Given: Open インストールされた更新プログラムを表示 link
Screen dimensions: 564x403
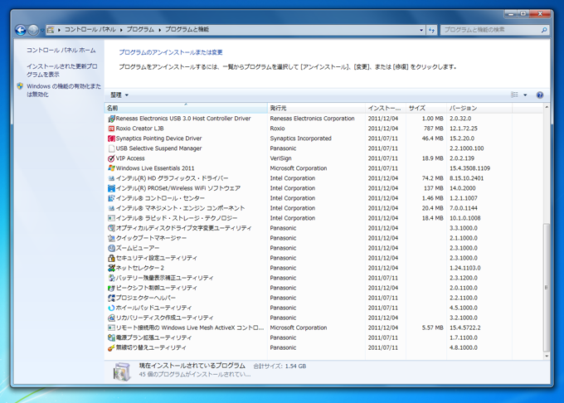Looking at the screenshot, I should [62, 70].
